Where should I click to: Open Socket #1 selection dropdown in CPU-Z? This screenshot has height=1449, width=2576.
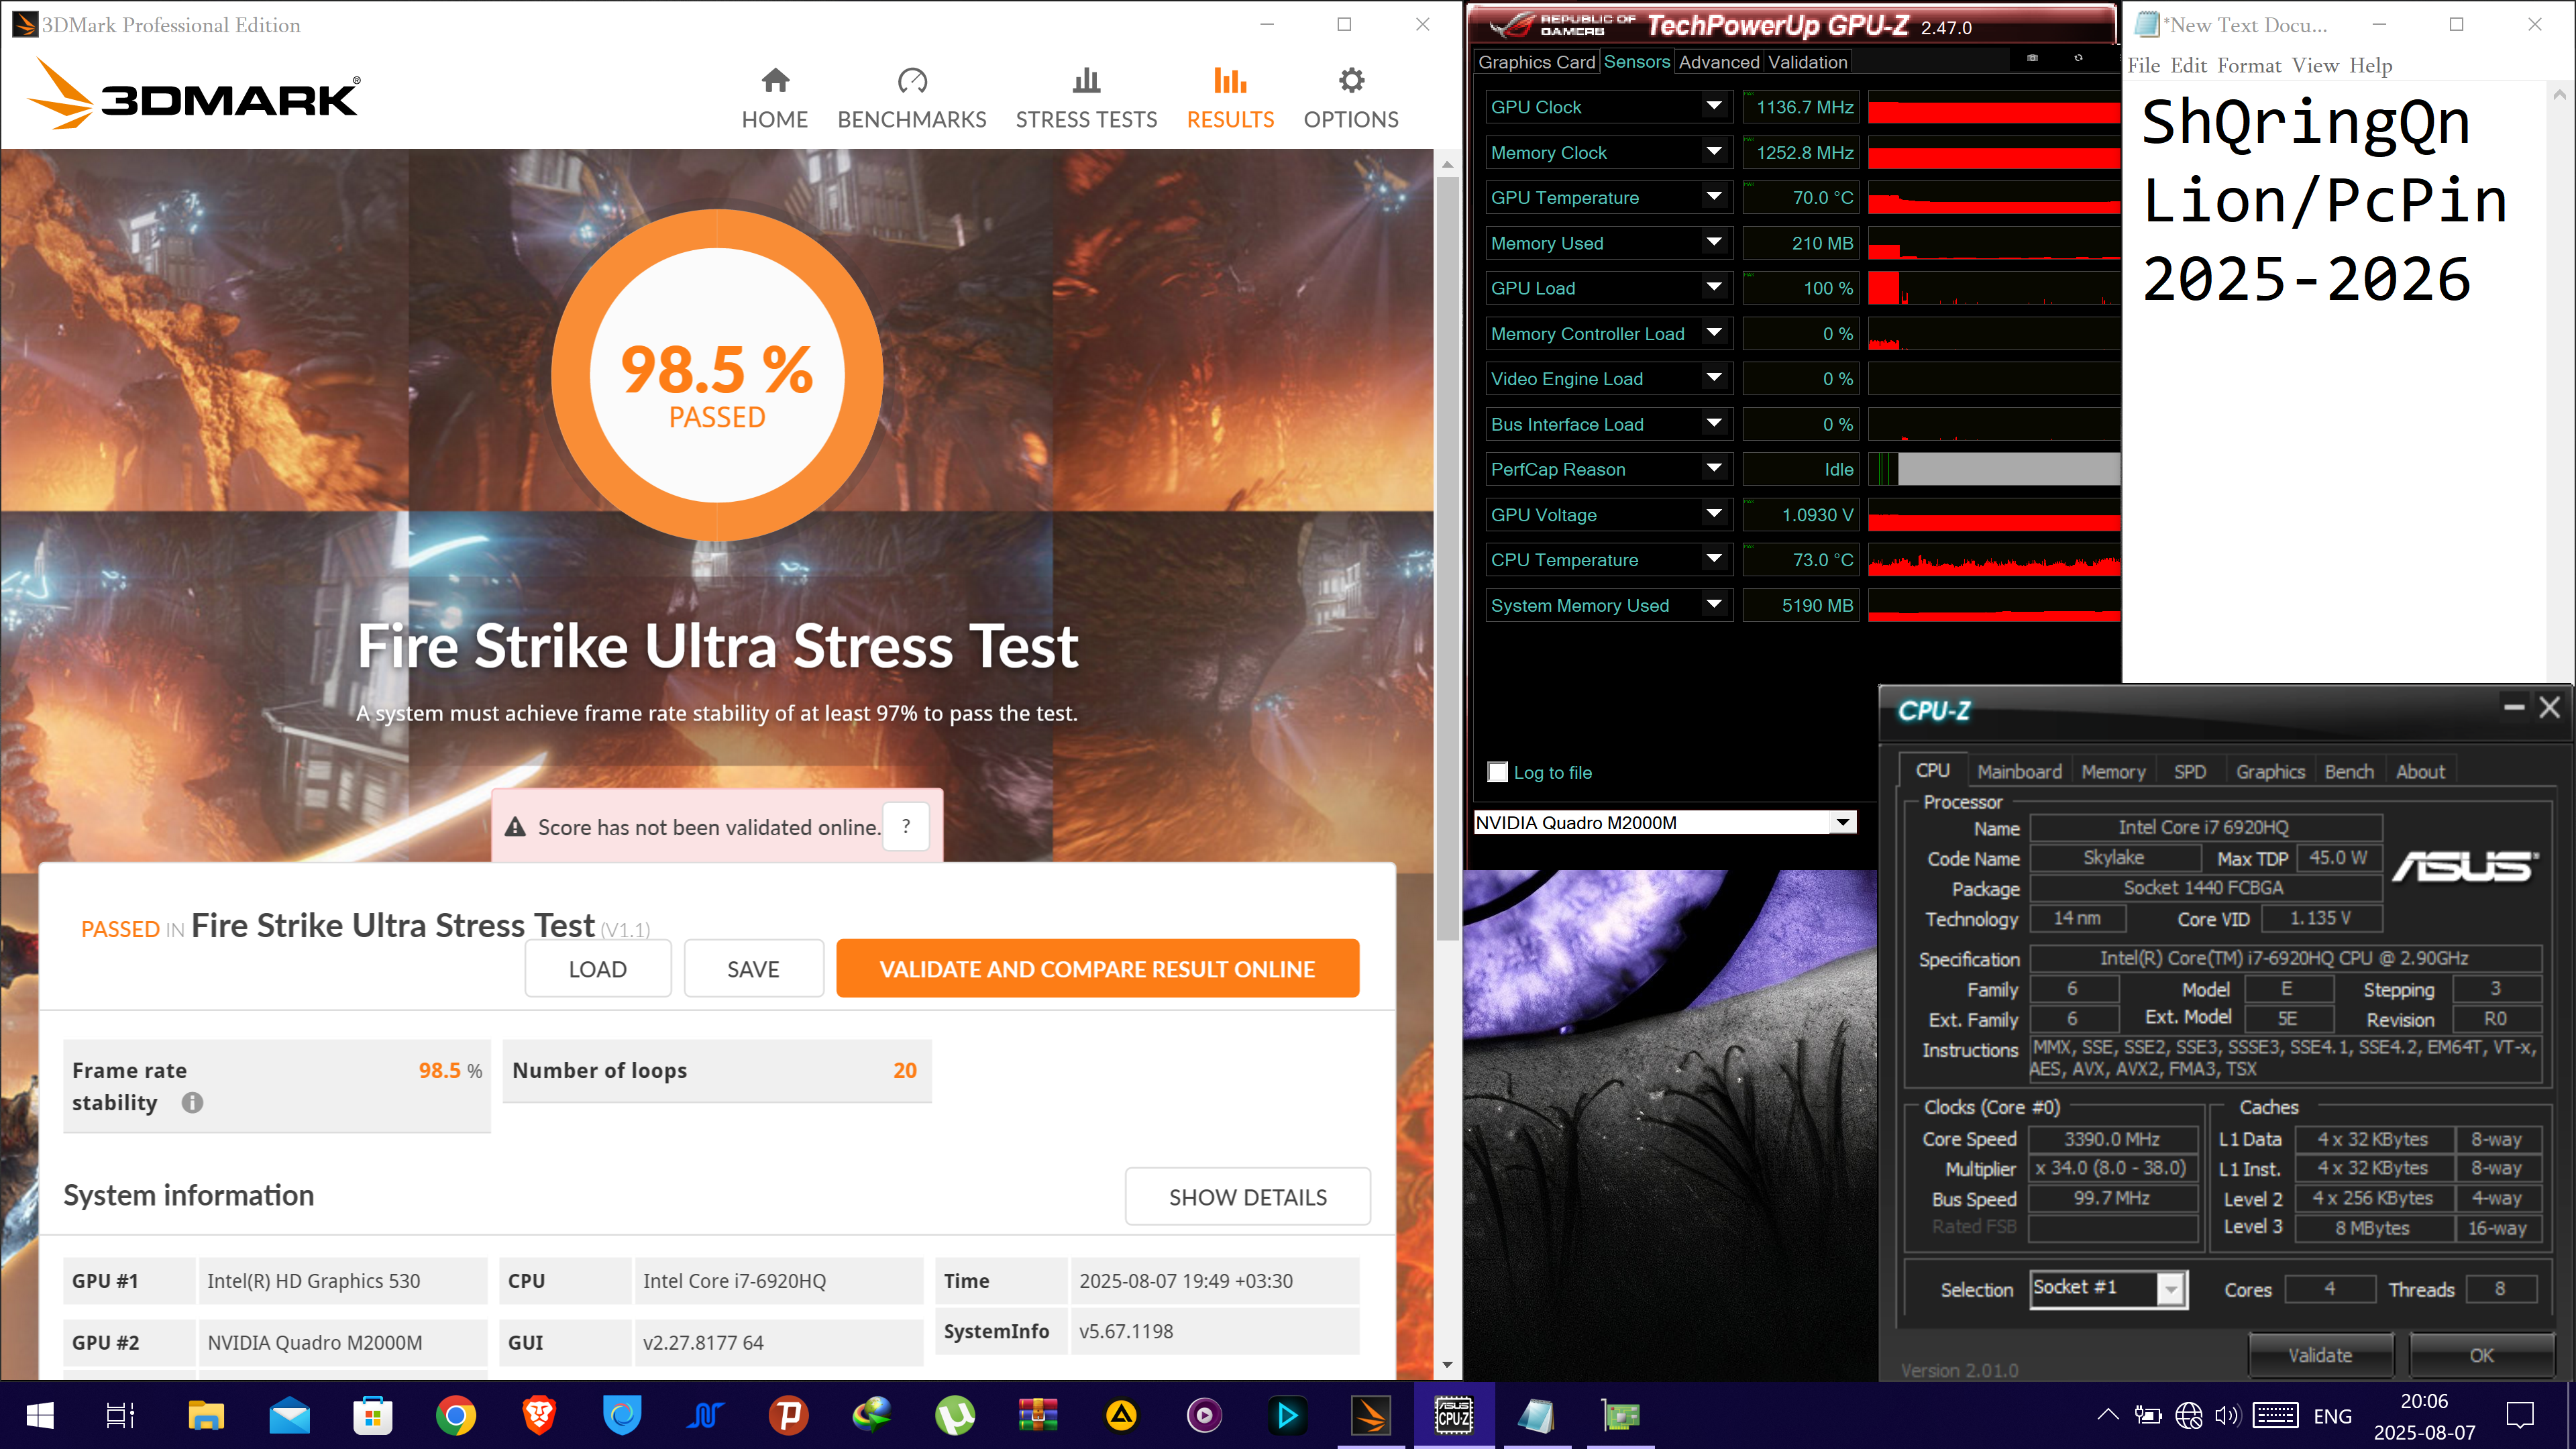[2109, 1289]
